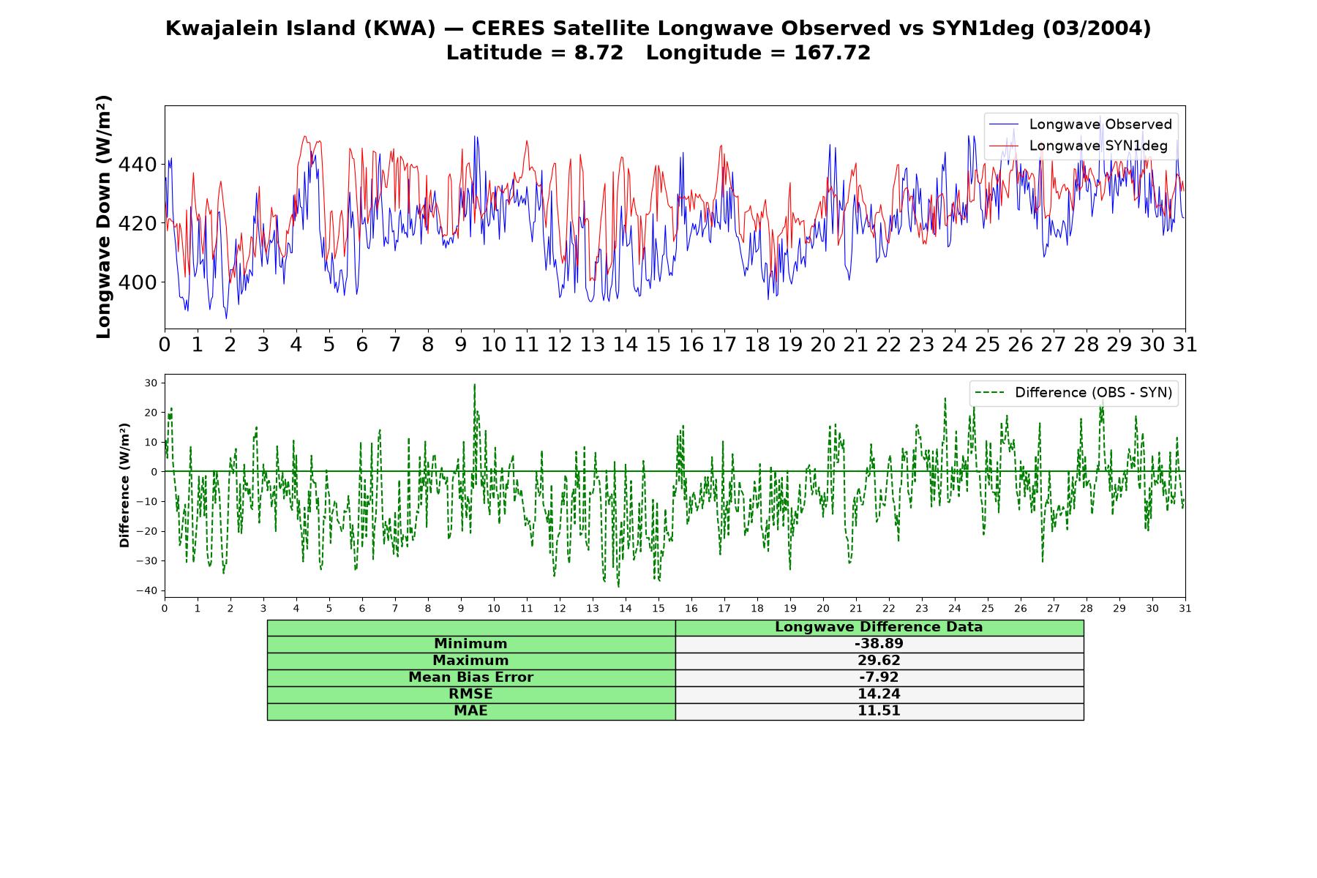Click the Mean Bias Error row label
1317x878 pixels.
[x=470, y=678]
